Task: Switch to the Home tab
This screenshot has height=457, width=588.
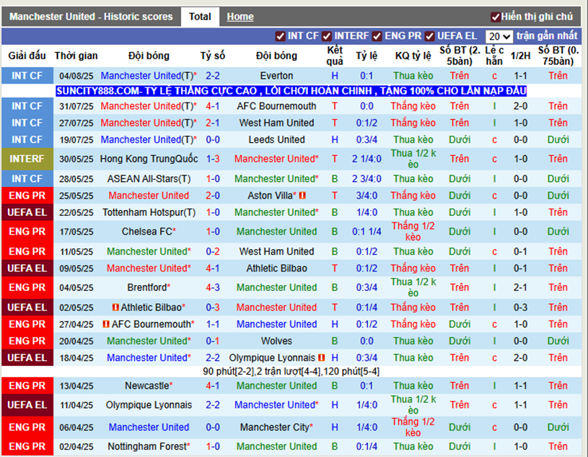Action: (x=240, y=17)
